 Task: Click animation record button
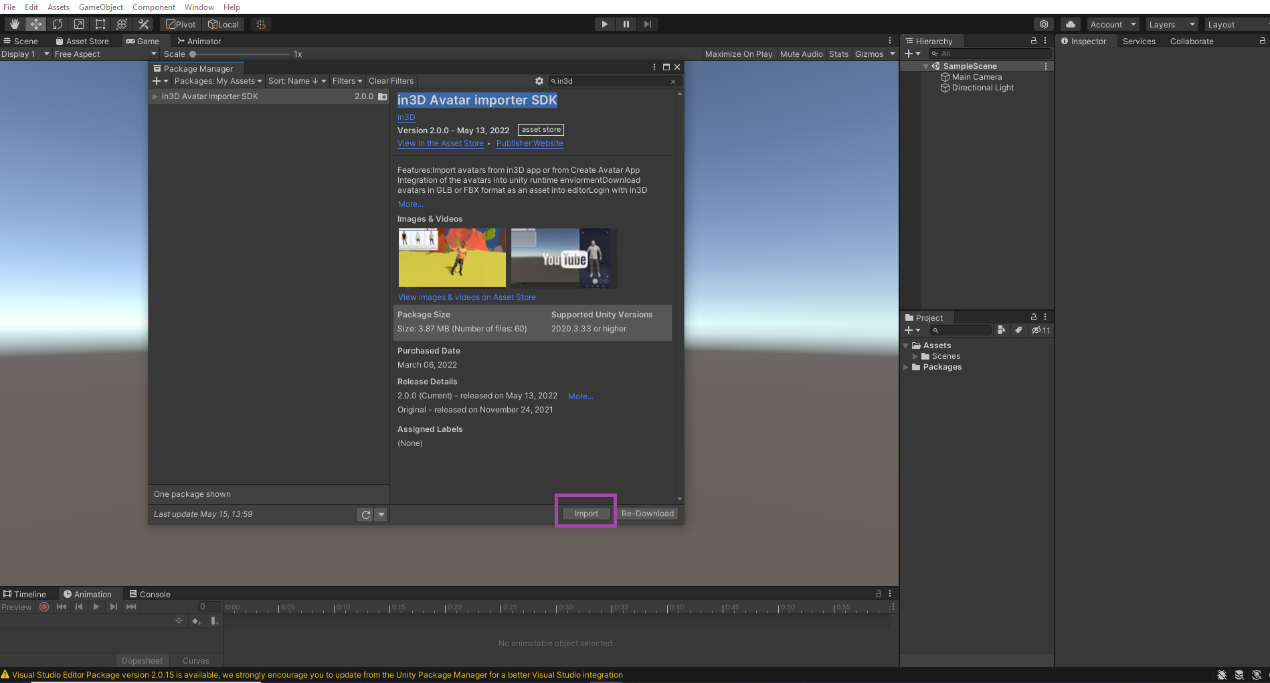coord(44,607)
